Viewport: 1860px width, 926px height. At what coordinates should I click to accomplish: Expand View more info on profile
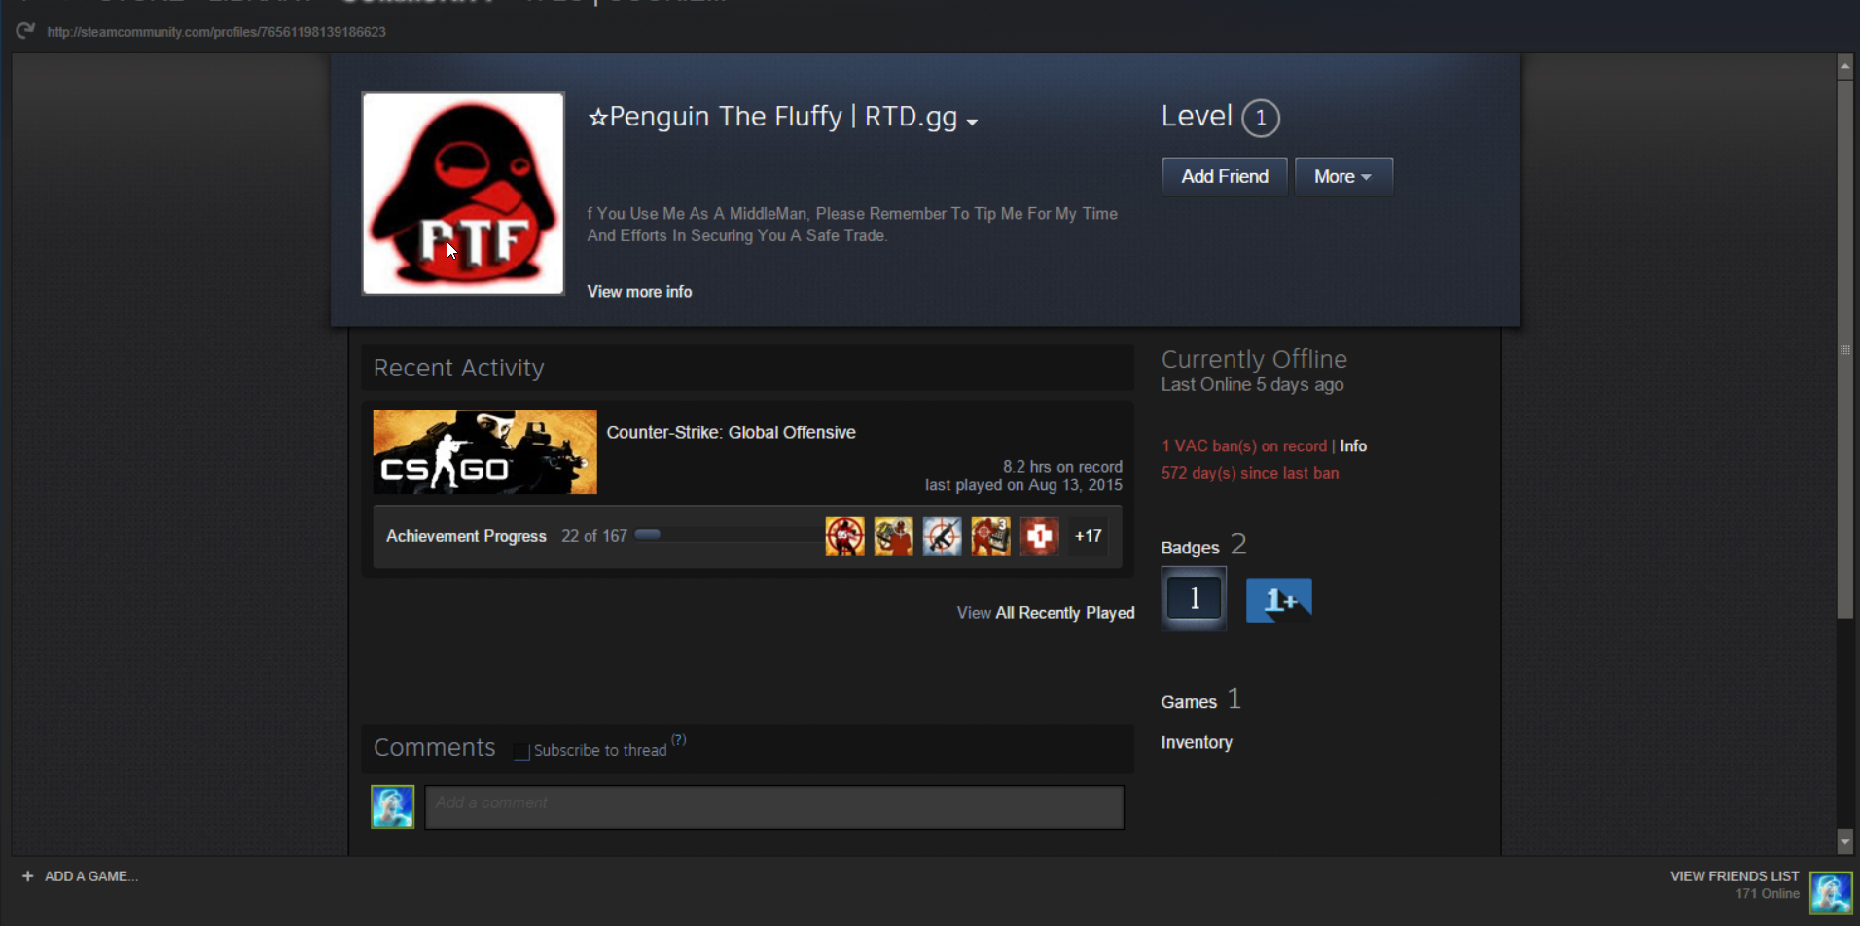coord(639,292)
